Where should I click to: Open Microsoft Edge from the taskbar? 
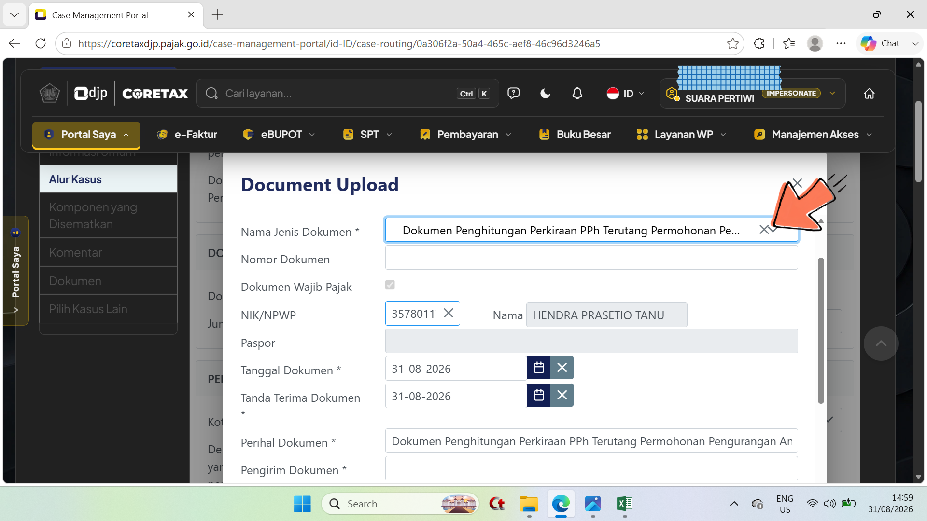point(561,504)
